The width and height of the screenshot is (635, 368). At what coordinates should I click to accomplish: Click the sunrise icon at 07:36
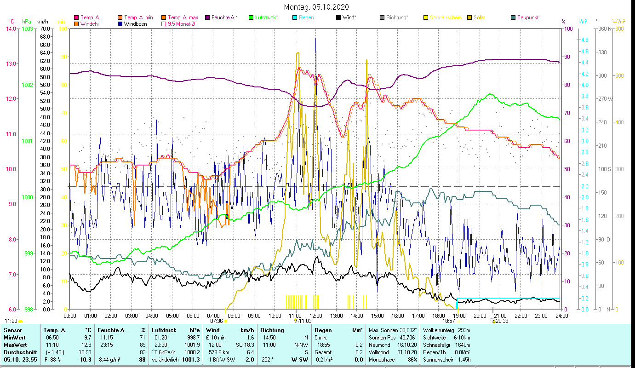[225, 321]
